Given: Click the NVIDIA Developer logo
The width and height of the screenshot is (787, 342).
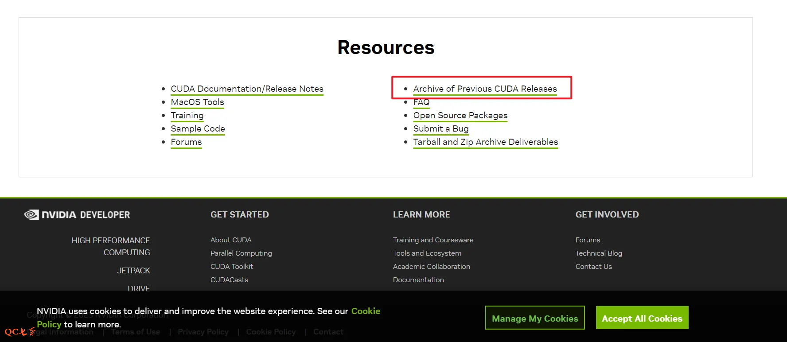Looking at the screenshot, I should coord(77,215).
